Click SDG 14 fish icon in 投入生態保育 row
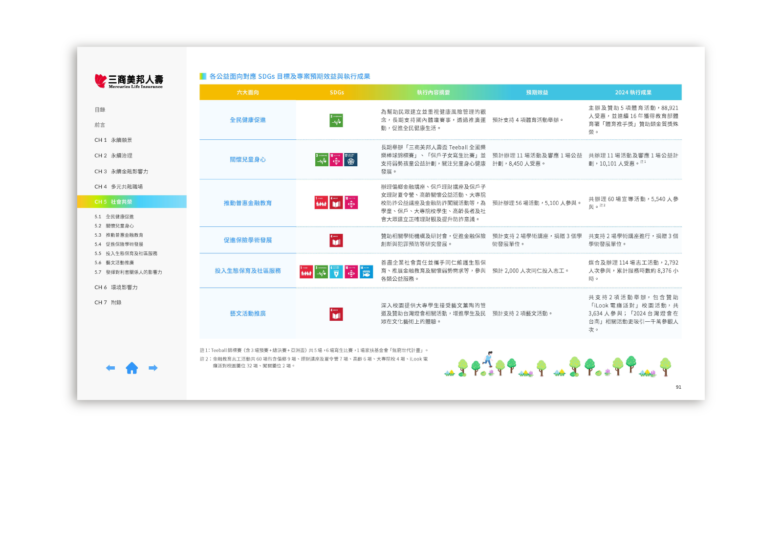 click(x=366, y=272)
